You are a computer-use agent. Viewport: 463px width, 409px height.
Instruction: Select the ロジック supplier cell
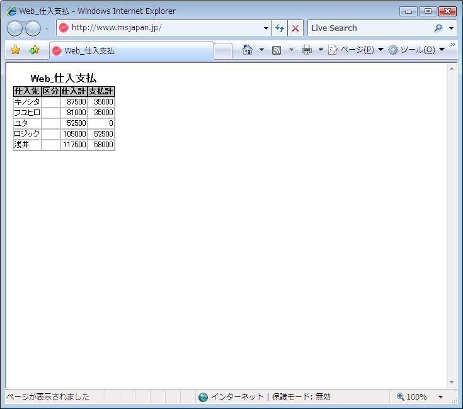[27, 134]
